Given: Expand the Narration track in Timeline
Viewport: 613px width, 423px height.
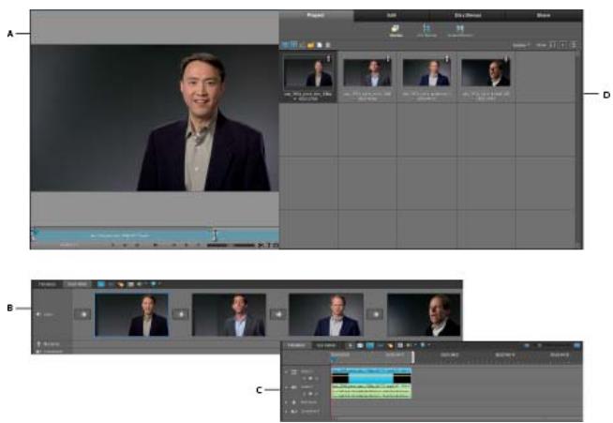Looking at the screenshot, I should (286, 402).
